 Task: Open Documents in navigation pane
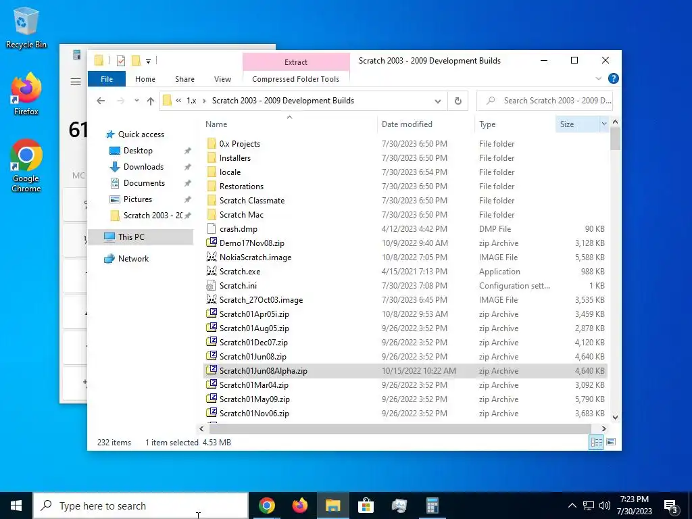pyautogui.click(x=144, y=183)
